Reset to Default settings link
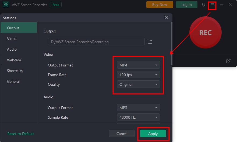The image size is (237, 142). click(21, 134)
